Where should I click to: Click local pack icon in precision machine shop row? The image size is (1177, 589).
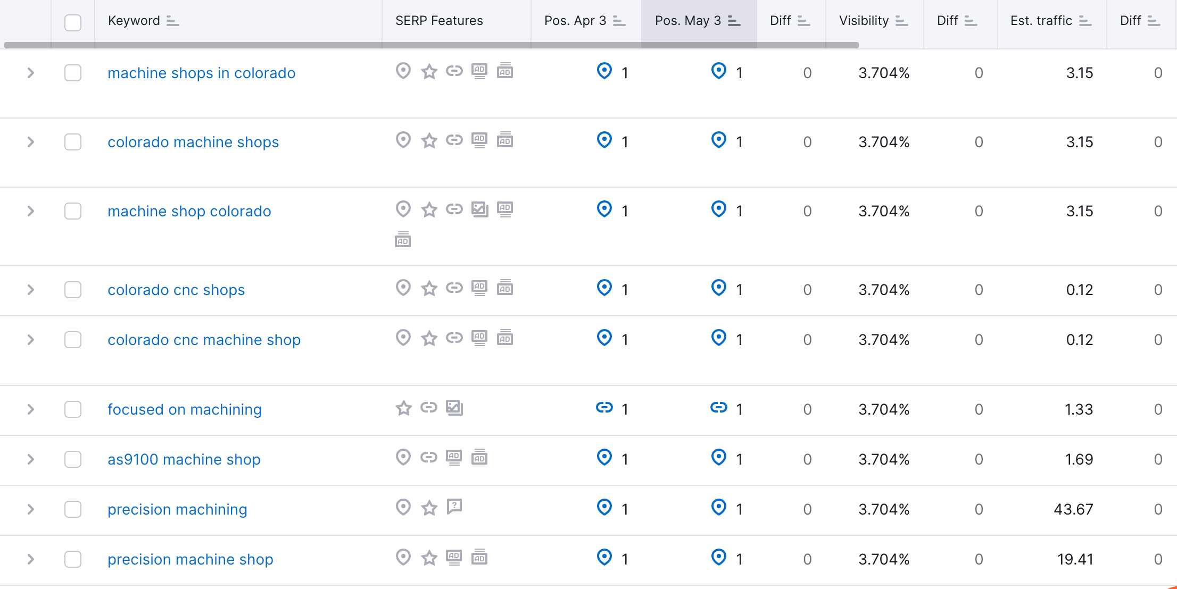coord(403,557)
